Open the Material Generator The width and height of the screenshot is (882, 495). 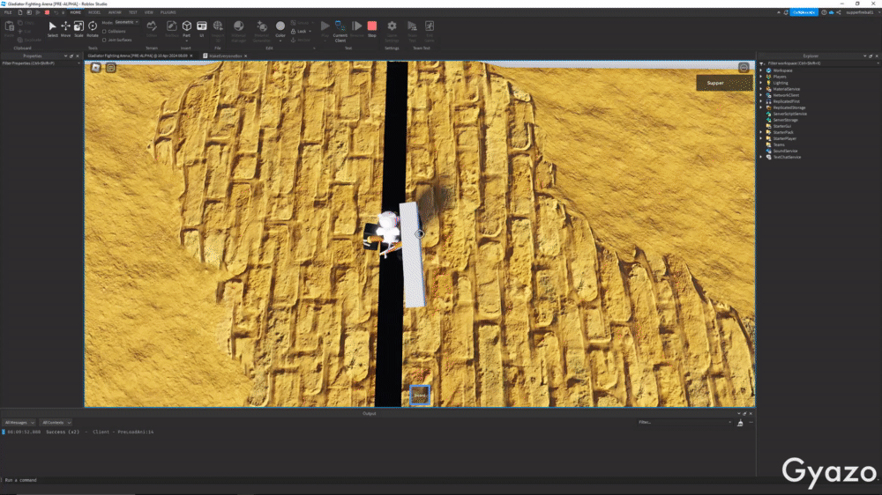[x=262, y=29]
